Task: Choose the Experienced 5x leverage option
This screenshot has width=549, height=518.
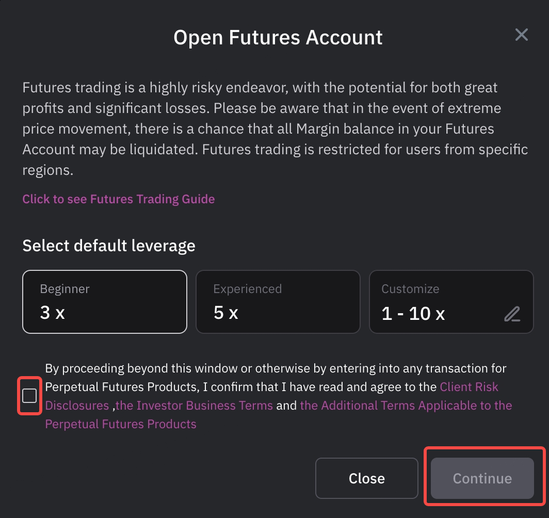Action: [x=278, y=302]
